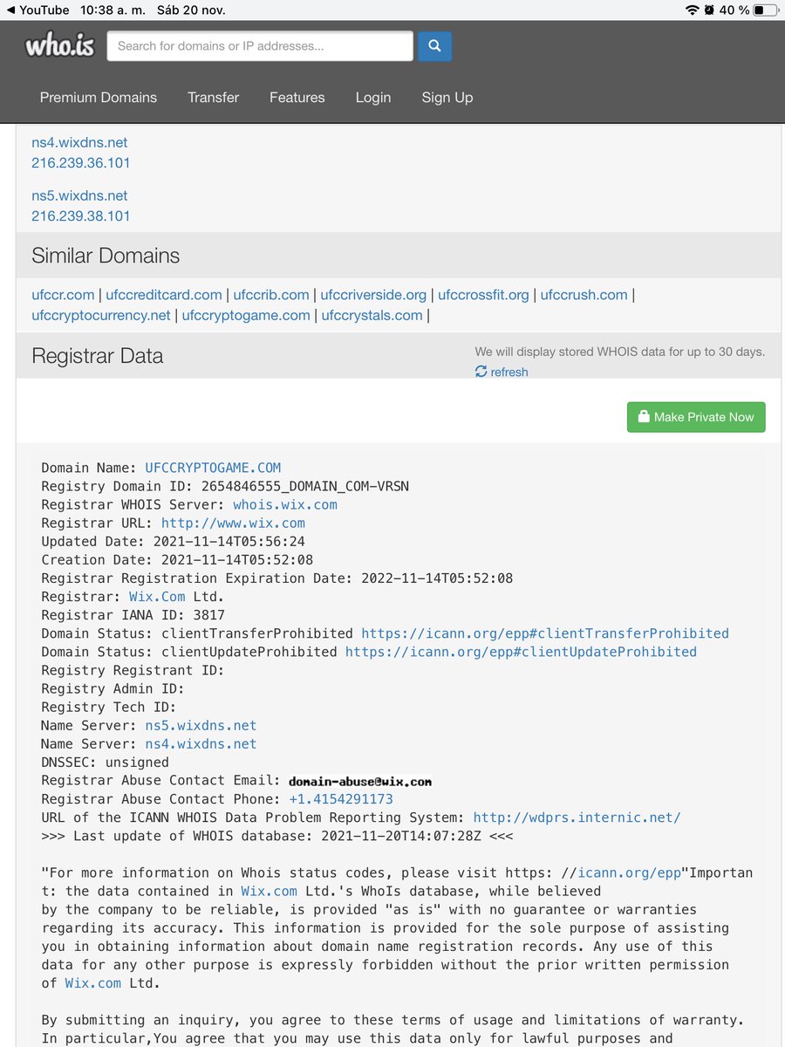Open the ns4.wixdns.net link at top
The width and height of the screenshot is (785, 1047).
pos(79,142)
